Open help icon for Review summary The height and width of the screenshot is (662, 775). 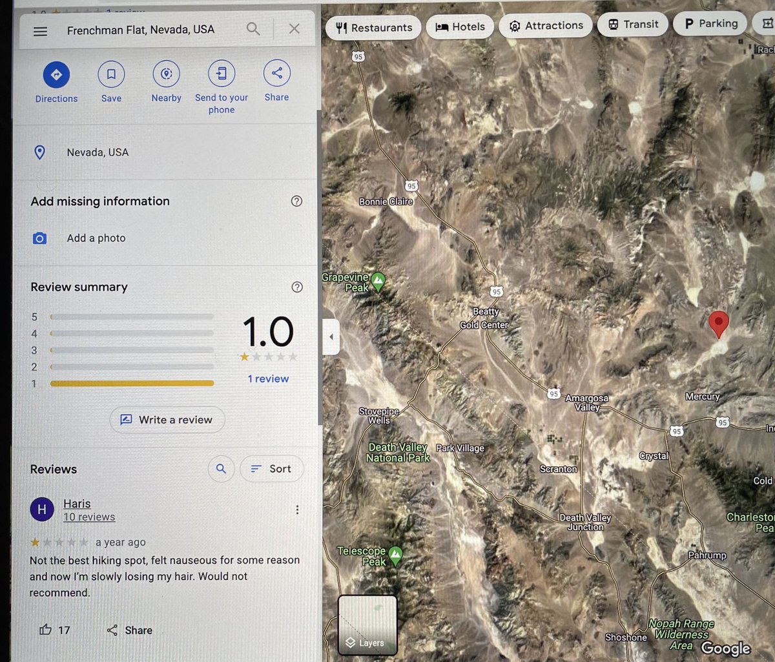[x=297, y=287]
